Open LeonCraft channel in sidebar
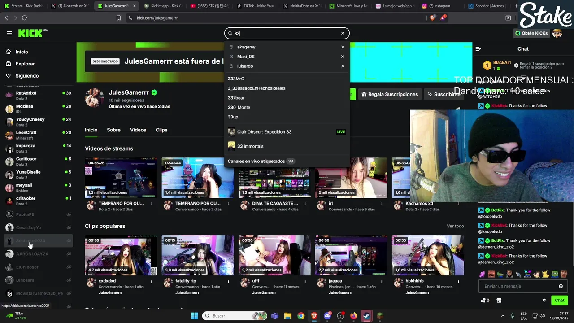 coord(38,135)
